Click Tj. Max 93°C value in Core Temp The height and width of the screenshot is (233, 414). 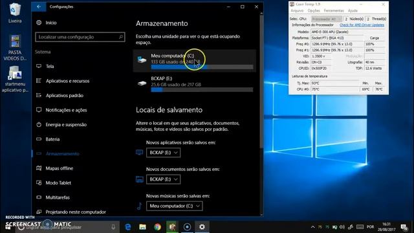pyautogui.click(x=335, y=83)
